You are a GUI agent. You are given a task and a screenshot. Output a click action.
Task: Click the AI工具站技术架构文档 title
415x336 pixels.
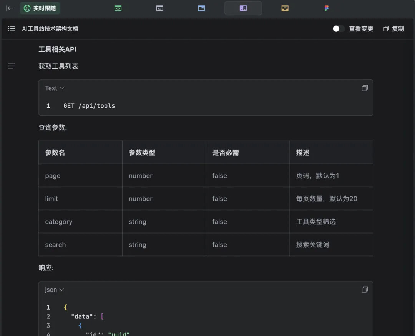50,29
